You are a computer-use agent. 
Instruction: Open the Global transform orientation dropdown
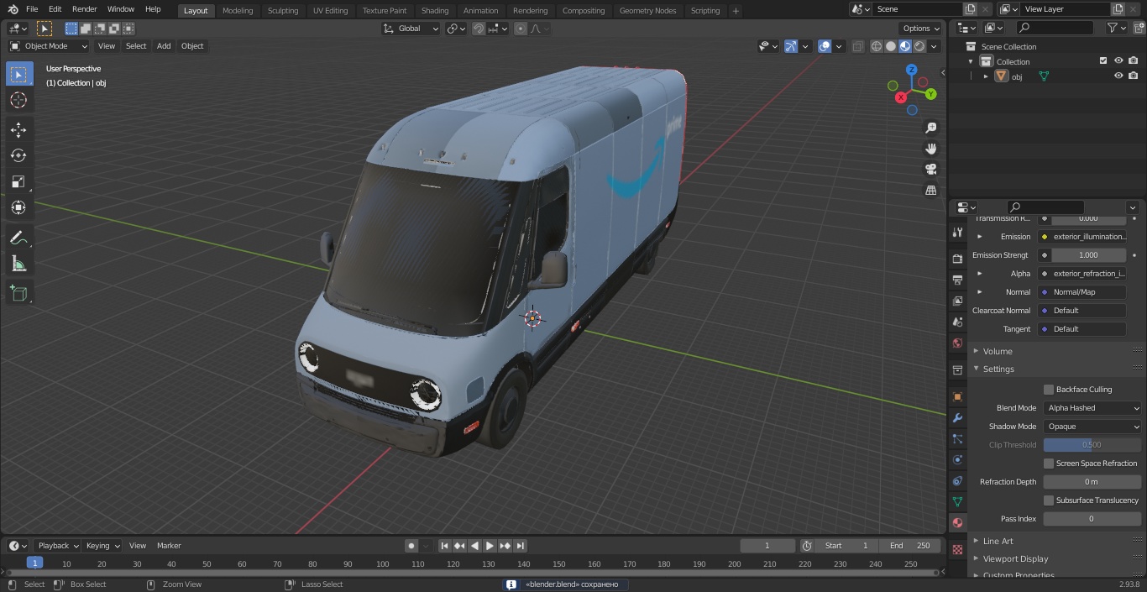point(411,29)
